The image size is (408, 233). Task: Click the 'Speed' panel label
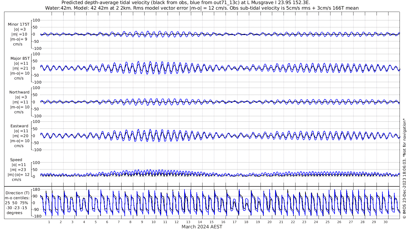pyautogui.click(x=16, y=160)
